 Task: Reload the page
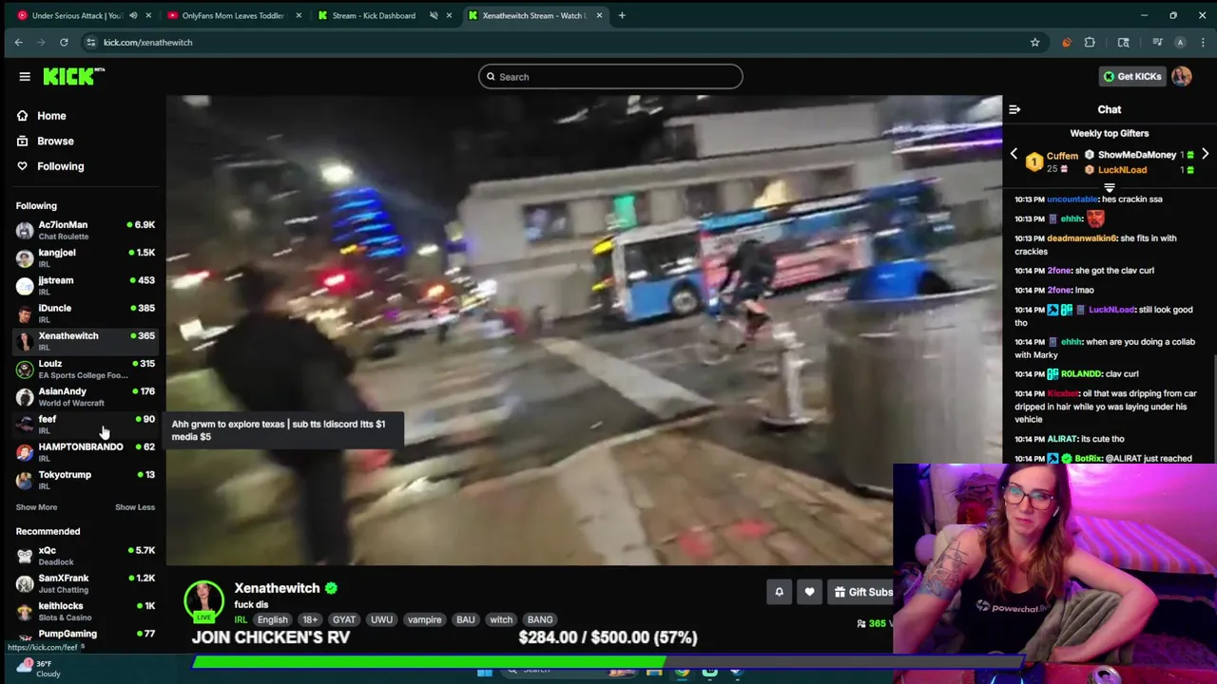[x=64, y=42]
